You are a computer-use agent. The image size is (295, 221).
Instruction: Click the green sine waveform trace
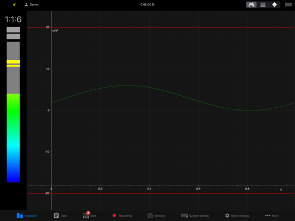(173, 98)
